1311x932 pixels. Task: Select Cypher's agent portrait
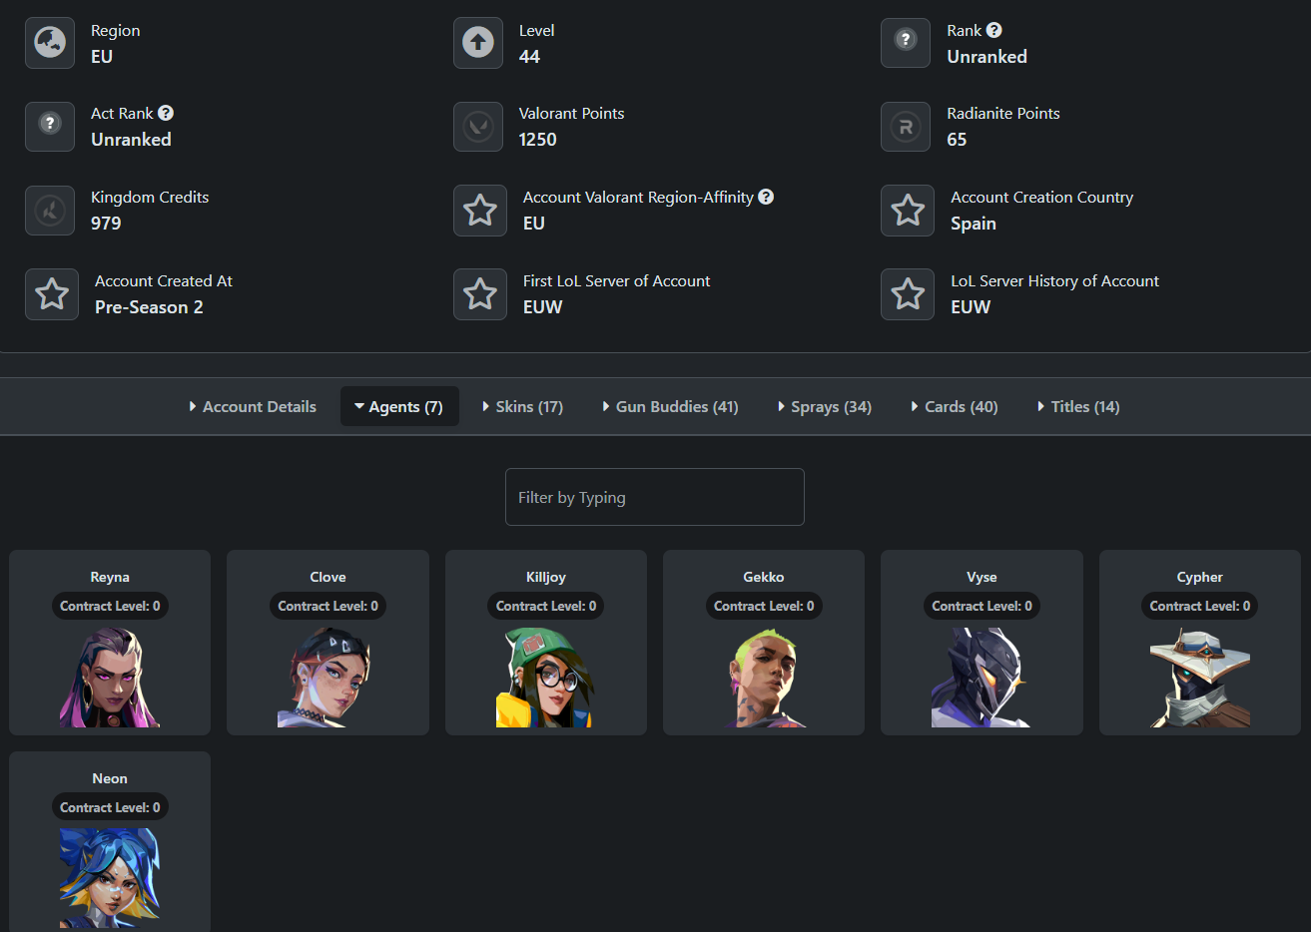1200,678
